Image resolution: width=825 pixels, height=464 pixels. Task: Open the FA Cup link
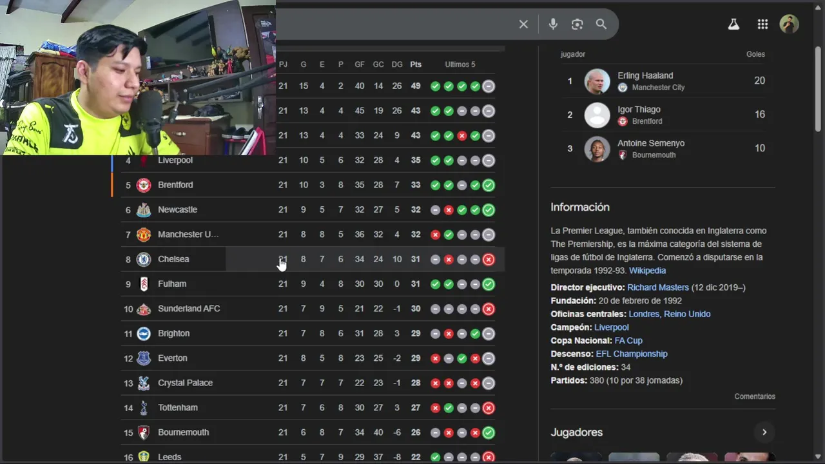[628, 340]
